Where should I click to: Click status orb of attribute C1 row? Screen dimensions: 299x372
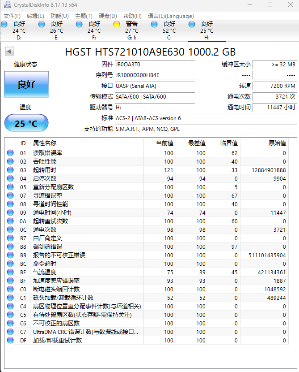(10, 298)
